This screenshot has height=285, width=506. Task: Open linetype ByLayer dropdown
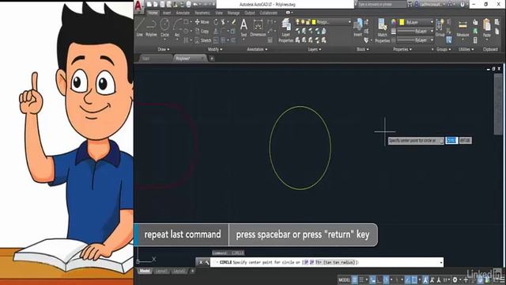[415, 40]
